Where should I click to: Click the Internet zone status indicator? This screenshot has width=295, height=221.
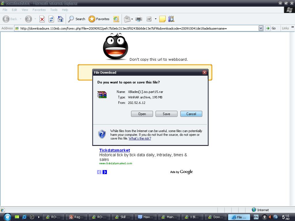pos(260,210)
